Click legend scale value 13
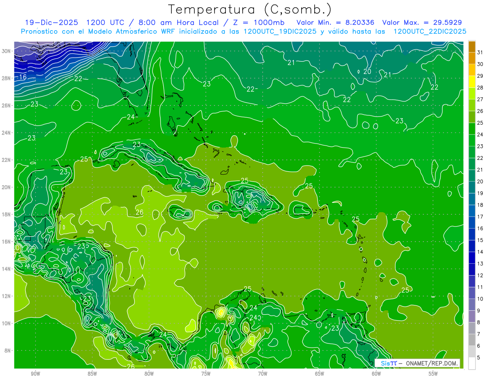 click(480, 264)
